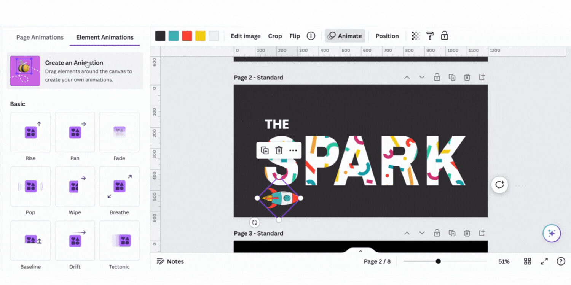Click Flip in the toolbar

(x=295, y=36)
